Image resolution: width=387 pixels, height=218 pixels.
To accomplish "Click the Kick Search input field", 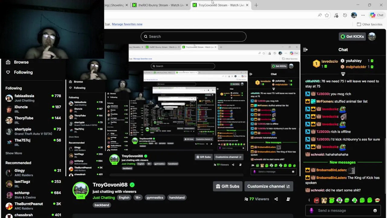I will (193, 36).
